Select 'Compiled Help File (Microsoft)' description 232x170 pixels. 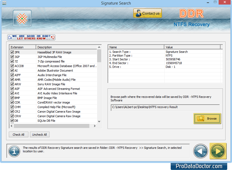[x=56, y=107]
